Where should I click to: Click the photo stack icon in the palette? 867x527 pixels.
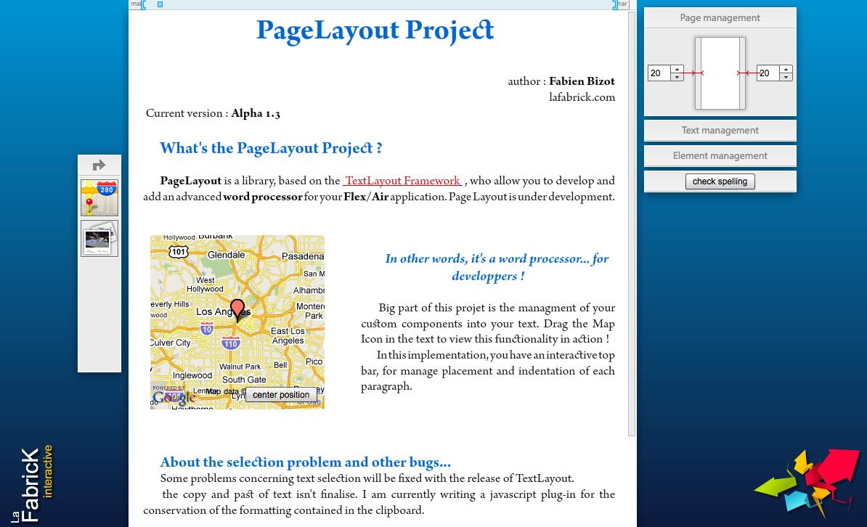click(99, 238)
